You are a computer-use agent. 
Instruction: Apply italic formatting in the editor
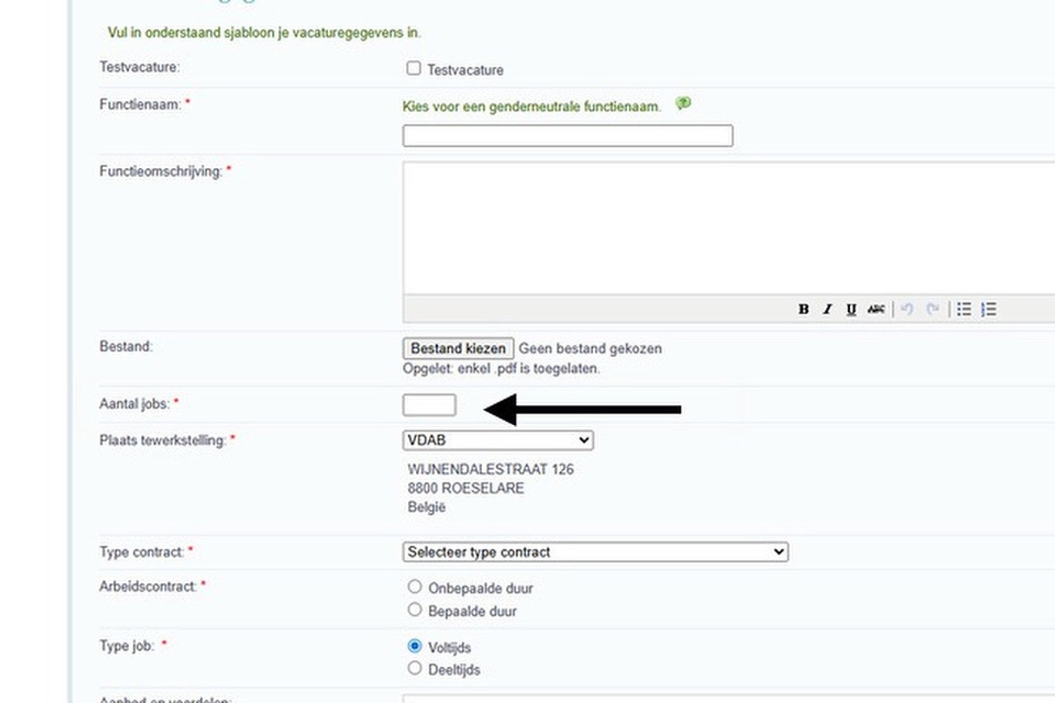pos(828,310)
